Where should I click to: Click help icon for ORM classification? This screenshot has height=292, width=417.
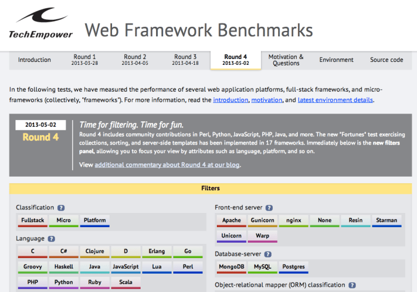(352, 285)
